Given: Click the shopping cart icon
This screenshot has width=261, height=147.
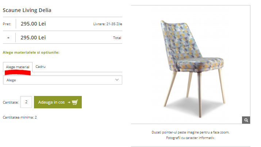Looking at the screenshot, I should point(75,102).
